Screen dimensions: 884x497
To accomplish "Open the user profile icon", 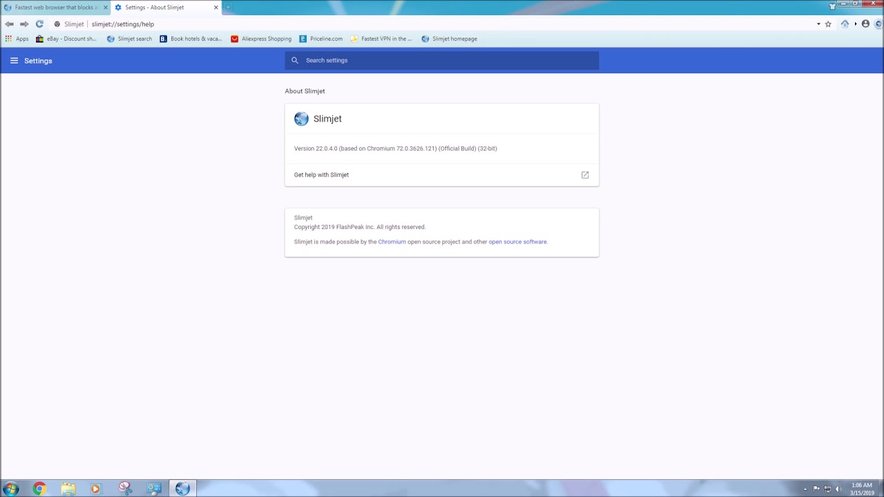I will click(865, 24).
